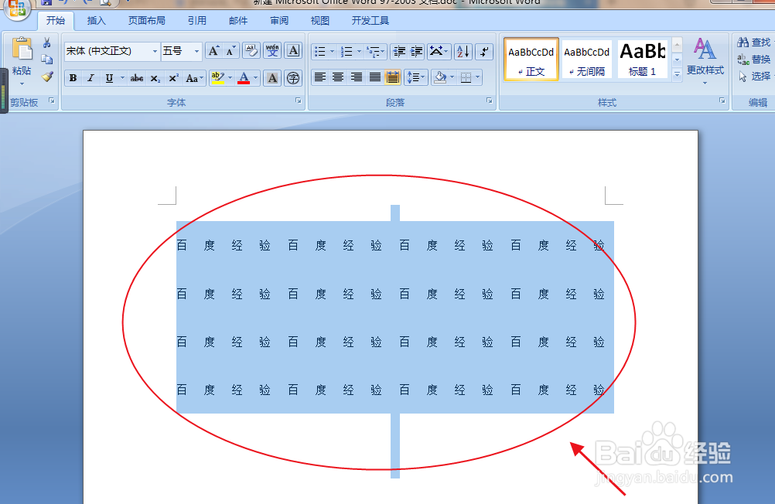Image resolution: width=775 pixels, height=504 pixels.
Task: Open 引用 ribbon tab
Action: coord(196,21)
